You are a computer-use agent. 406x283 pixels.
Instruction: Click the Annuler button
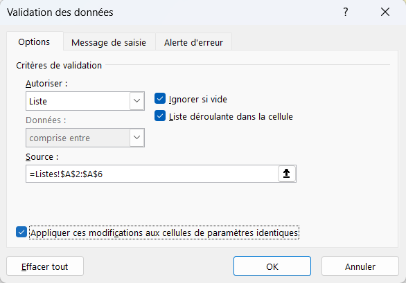[360, 266]
